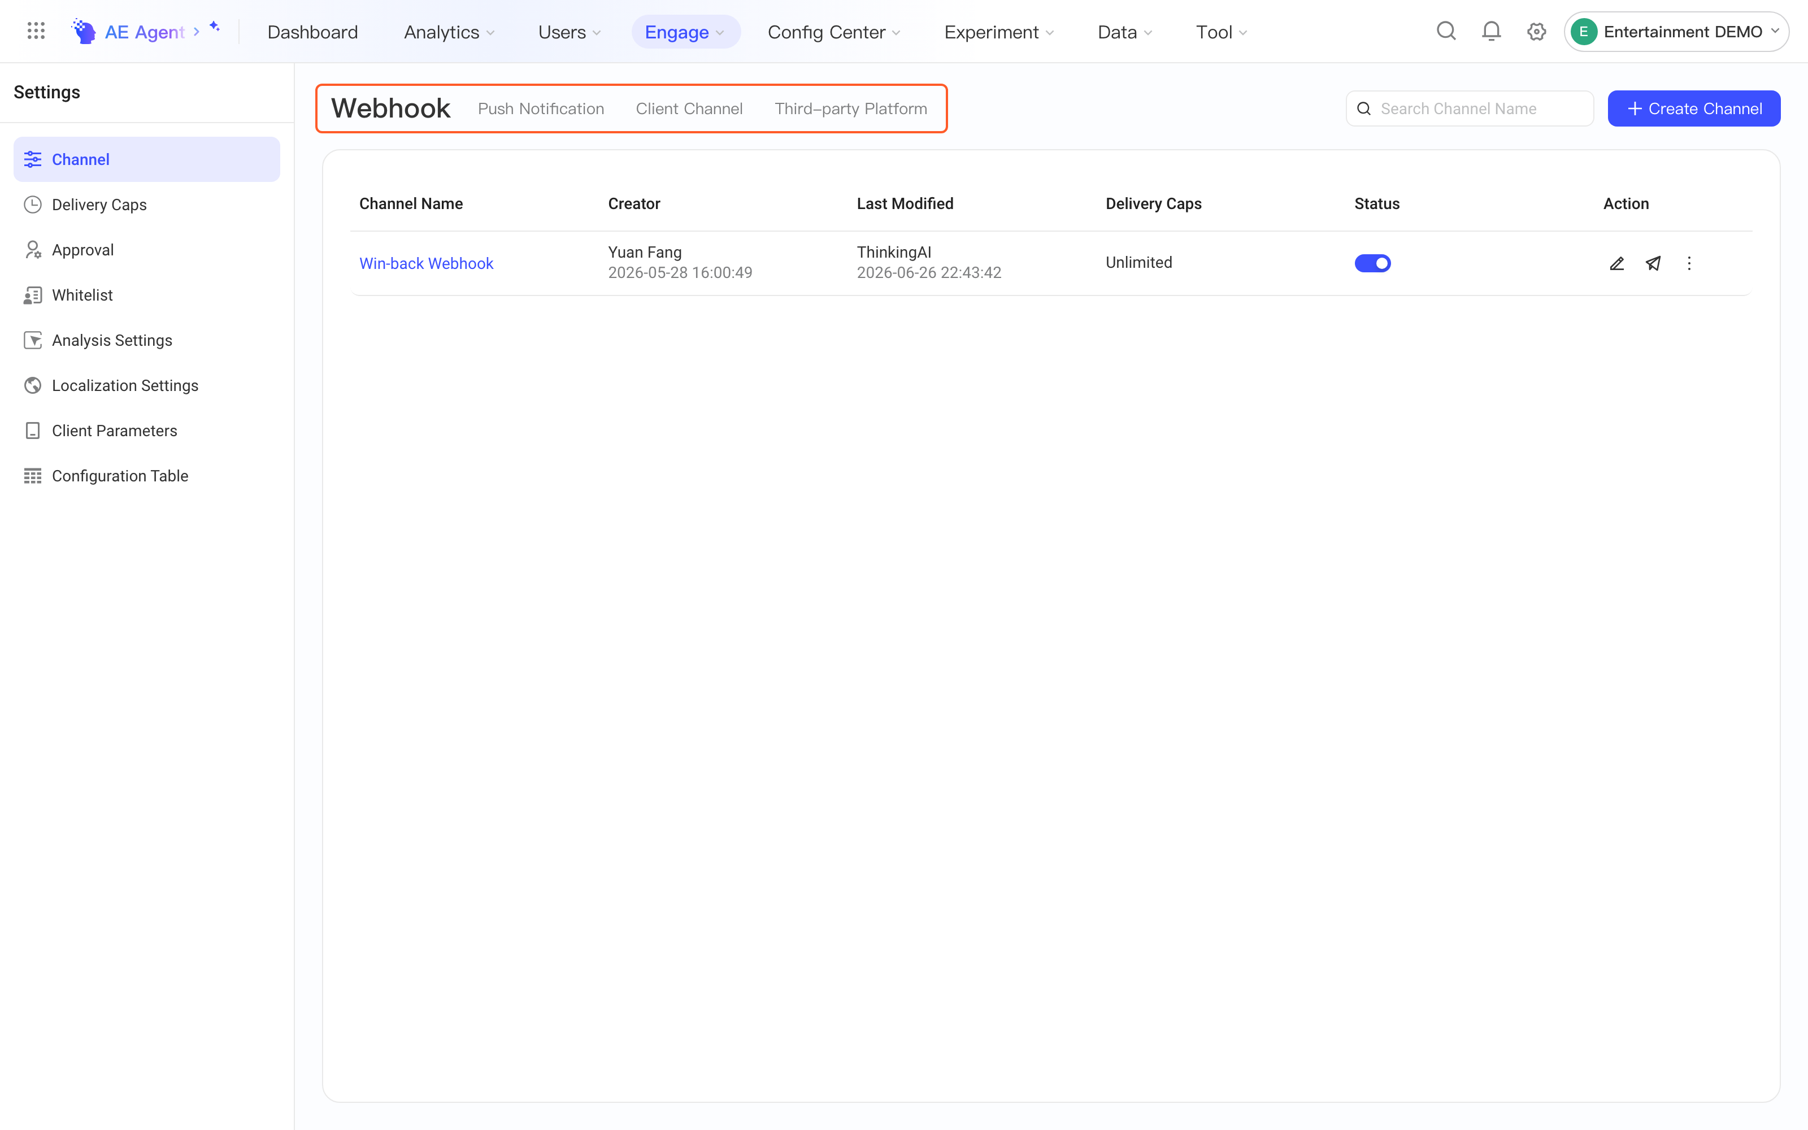
Task: Open the Entertainment DEMO project switcher
Action: pos(1676,32)
